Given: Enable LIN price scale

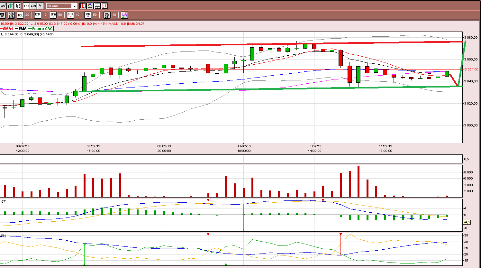Looking at the screenshot, I should pyautogui.click(x=33, y=6).
